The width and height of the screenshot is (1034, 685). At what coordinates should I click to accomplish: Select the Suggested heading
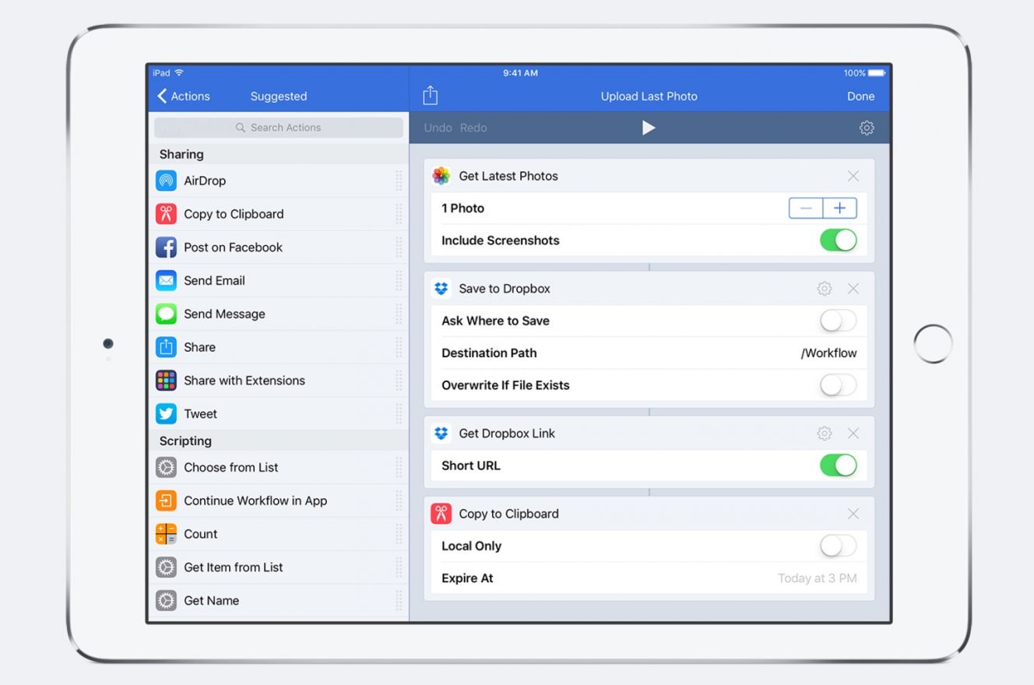point(279,97)
